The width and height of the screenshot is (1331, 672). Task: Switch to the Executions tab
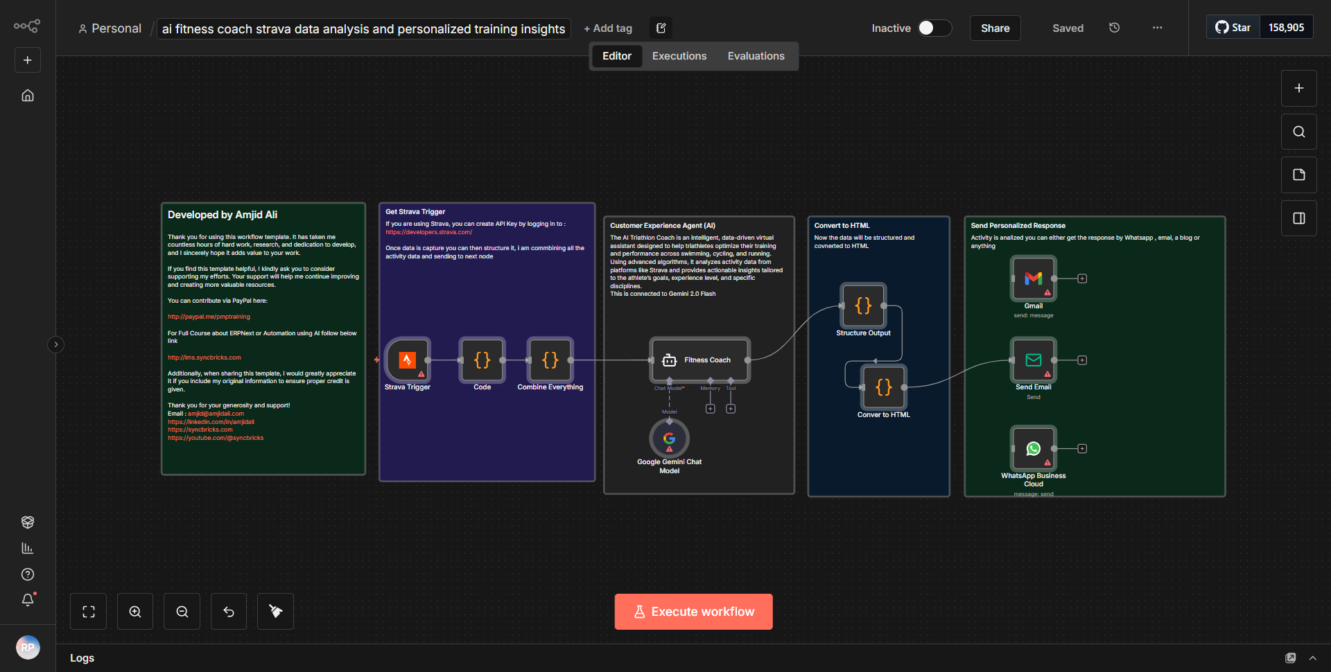[679, 55]
